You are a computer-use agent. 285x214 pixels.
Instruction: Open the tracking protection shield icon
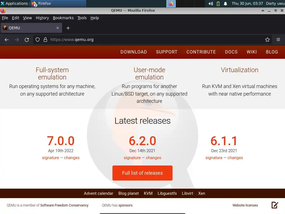click(x=38, y=40)
